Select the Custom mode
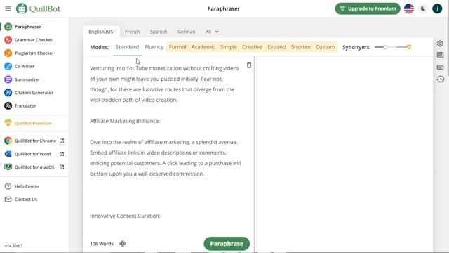The image size is (449, 253). click(326, 47)
